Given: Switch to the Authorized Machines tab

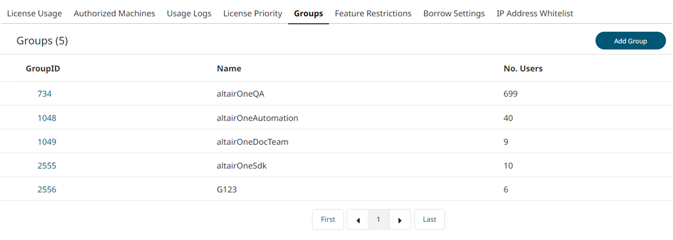Looking at the screenshot, I should click(114, 13).
